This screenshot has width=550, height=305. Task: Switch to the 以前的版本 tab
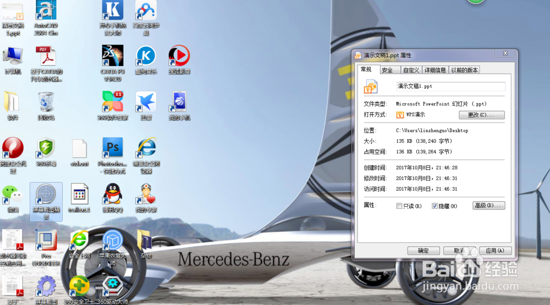pyautogui.click(x=464, y=70)
